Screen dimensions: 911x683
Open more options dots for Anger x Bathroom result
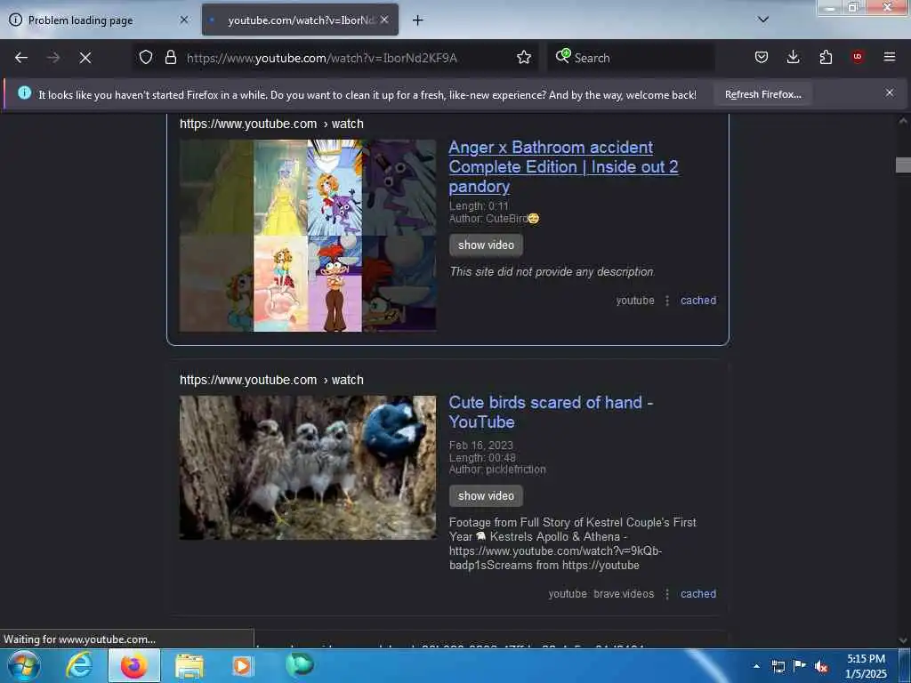(x=667, y=301)
